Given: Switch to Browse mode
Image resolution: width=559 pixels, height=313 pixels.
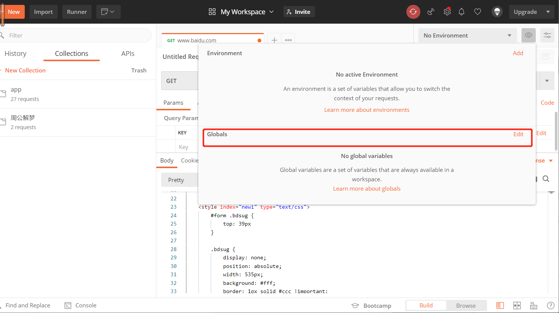Looking at the screenshot, I should pos(466,305).
